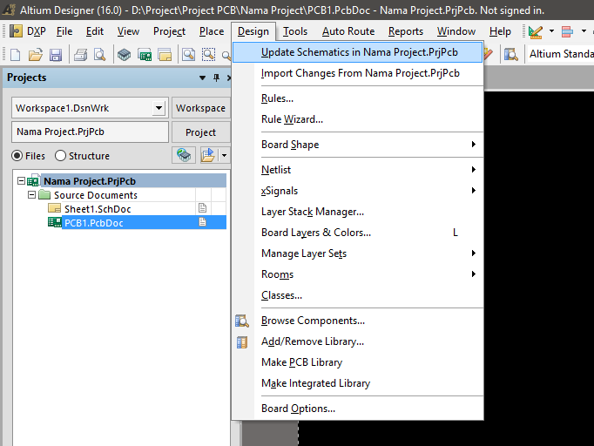Click the zoom area dashed-box icon
This screenshot has height=446, width=594.
click(x=208, y=55)
